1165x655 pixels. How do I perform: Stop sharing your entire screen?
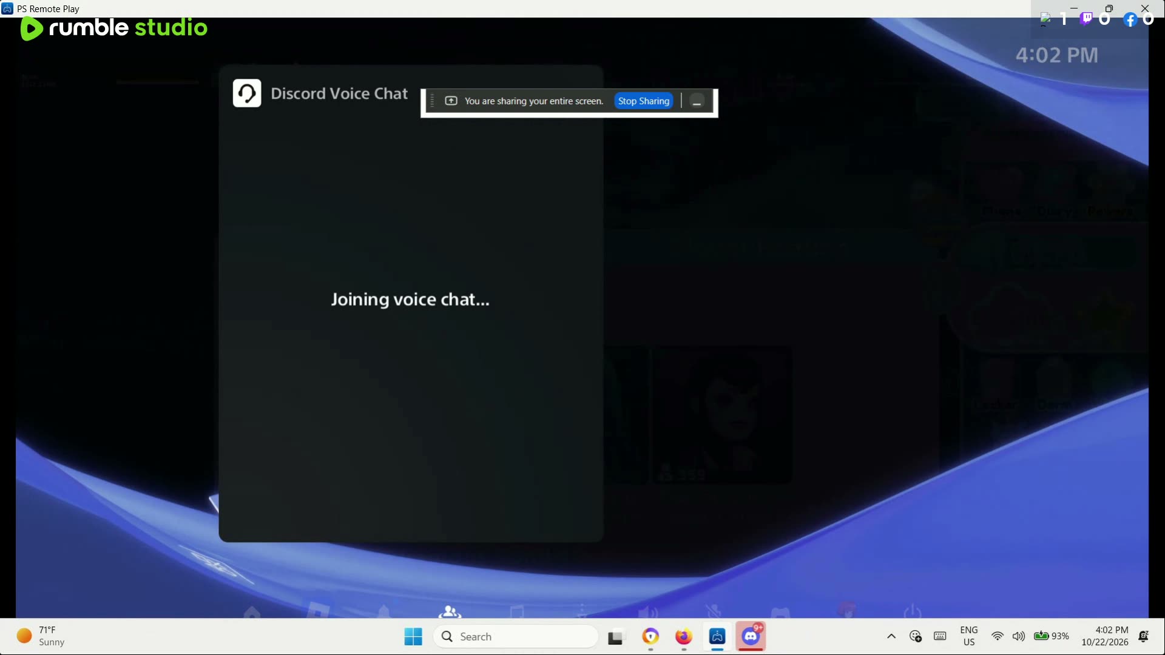click(643, 101)
